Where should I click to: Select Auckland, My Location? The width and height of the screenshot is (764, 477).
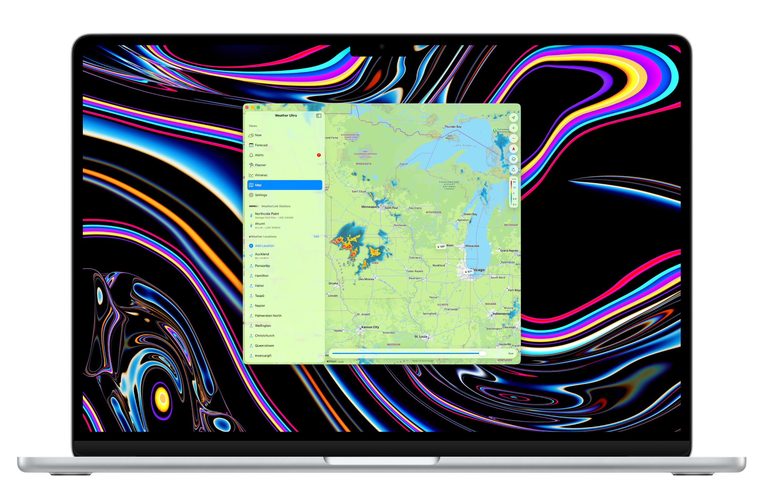284,255
